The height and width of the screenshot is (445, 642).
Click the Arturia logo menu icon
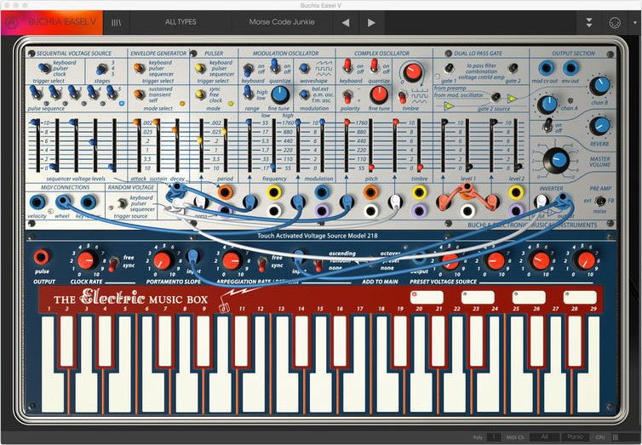coord(14,22)
